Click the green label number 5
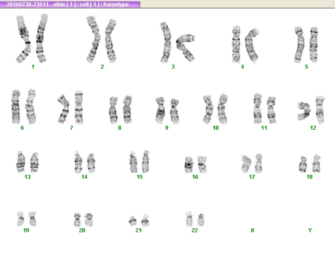This screenshot has height=259, width=335. tap(307, 67)
